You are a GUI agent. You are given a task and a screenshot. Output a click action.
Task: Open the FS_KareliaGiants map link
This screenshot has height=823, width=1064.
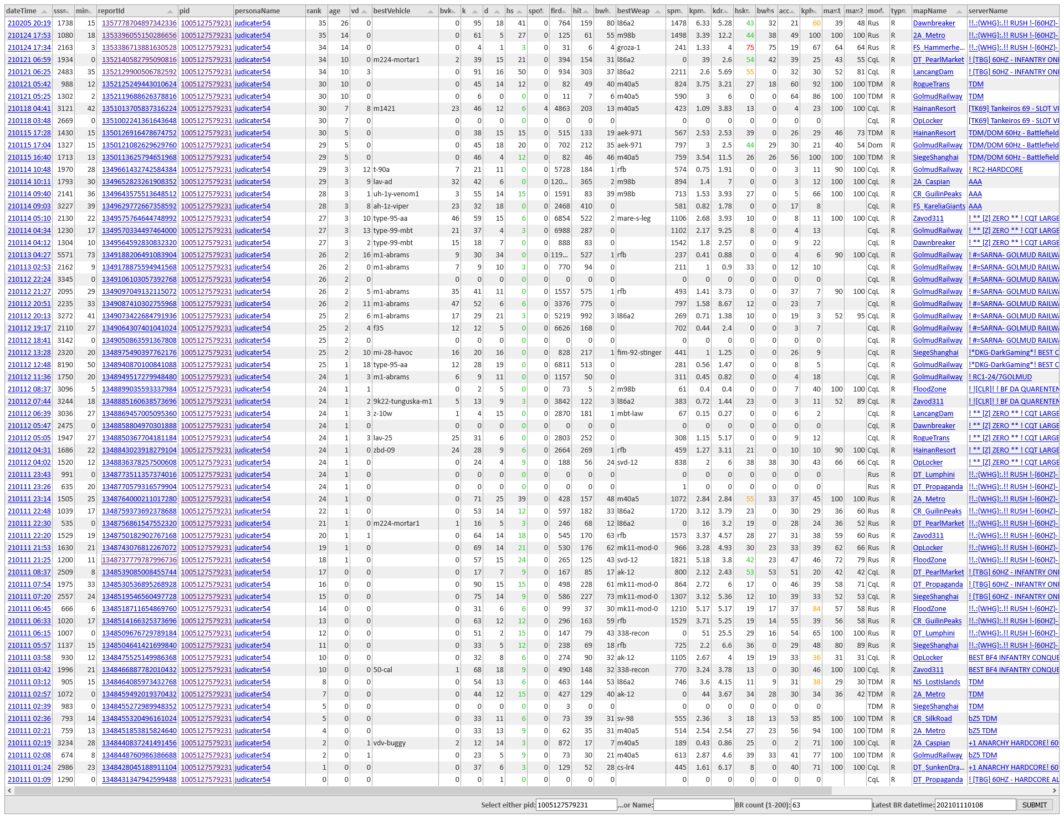pos(939,206)
